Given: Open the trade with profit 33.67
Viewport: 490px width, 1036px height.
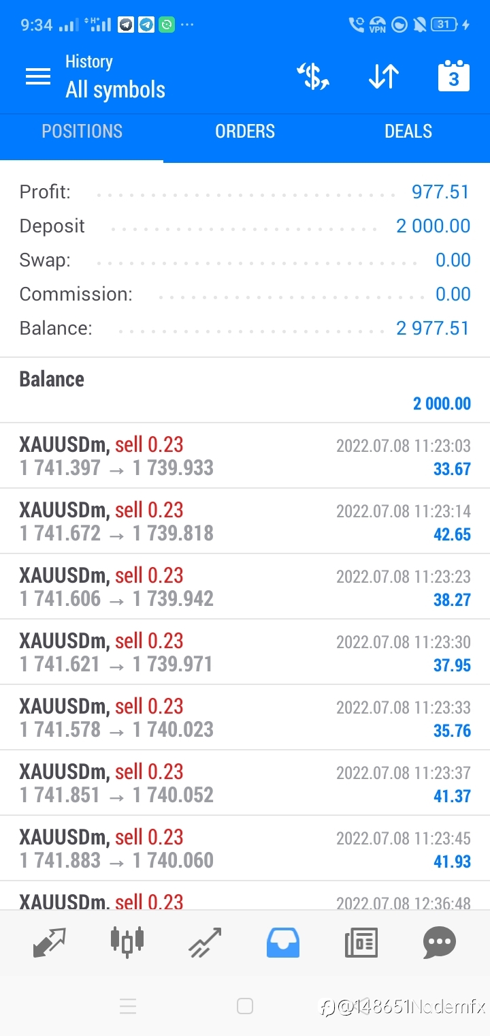Looking at the screenshot, I should point(245,456).
